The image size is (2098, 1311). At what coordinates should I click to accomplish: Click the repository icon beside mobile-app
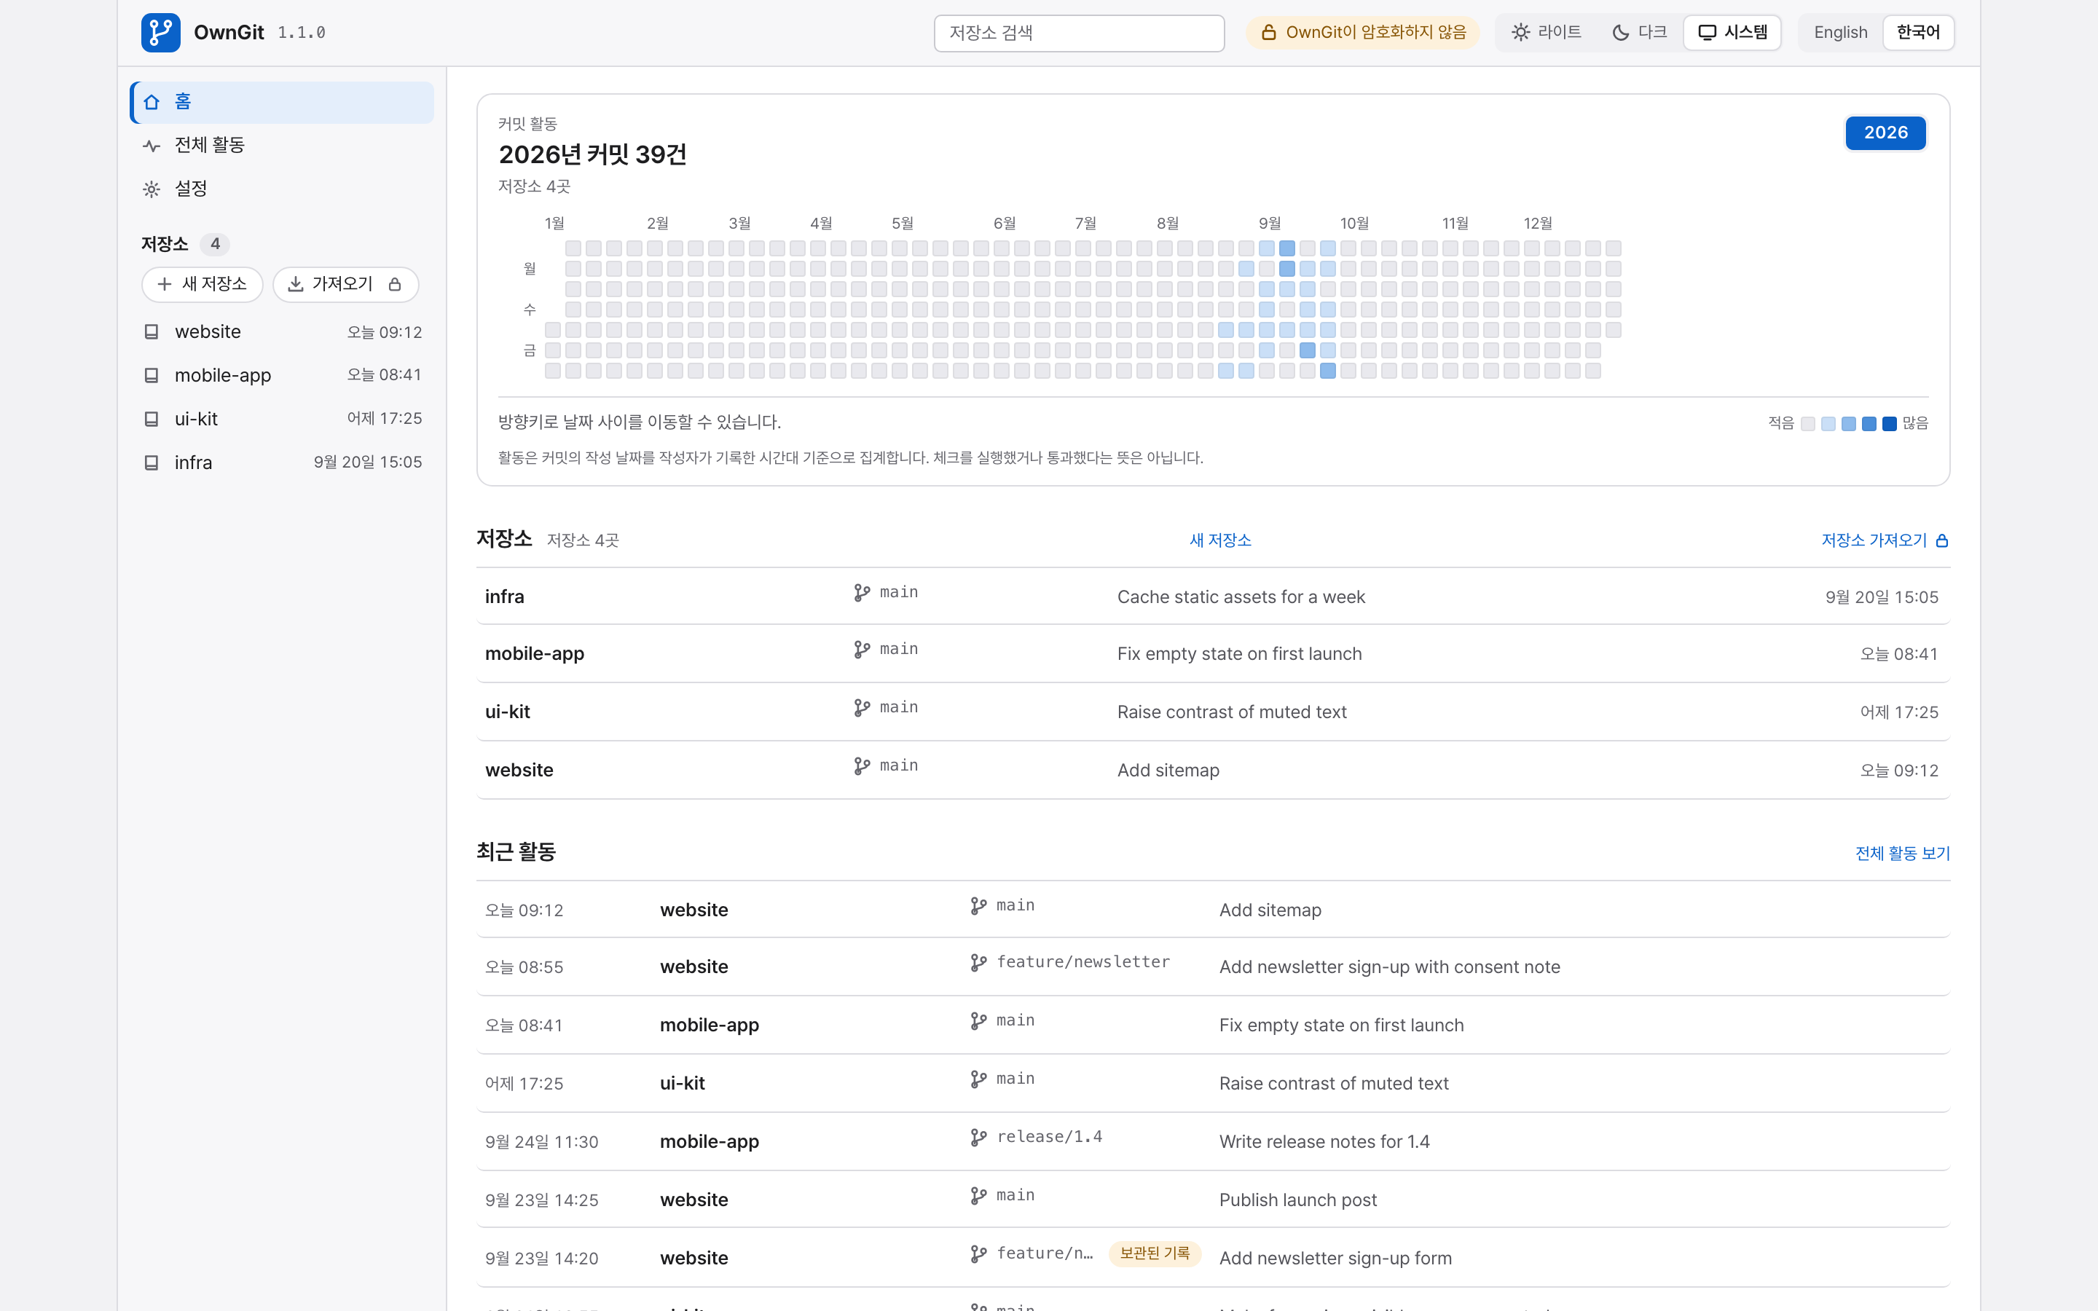pos(152,375)
